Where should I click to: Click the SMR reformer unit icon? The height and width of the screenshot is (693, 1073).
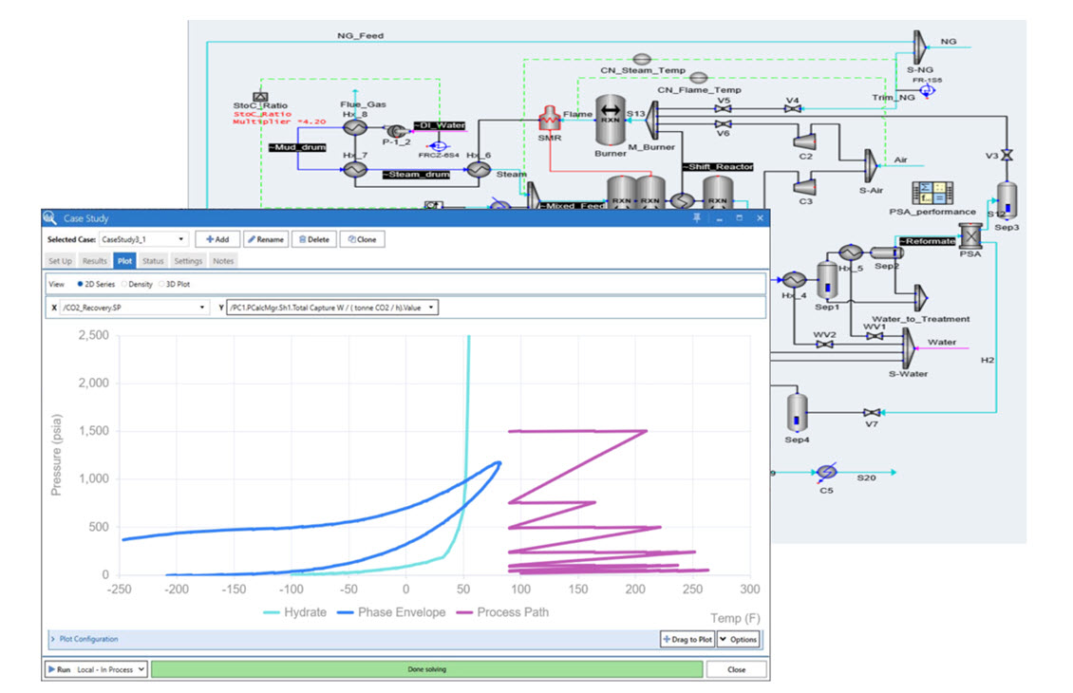(550, 120)
